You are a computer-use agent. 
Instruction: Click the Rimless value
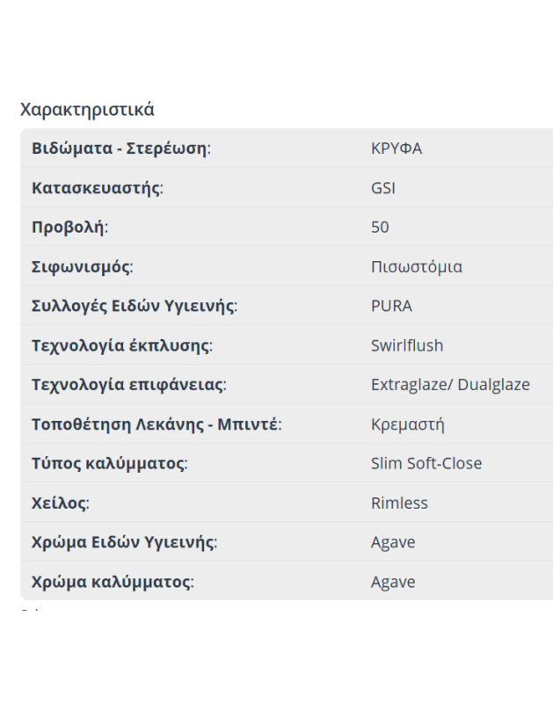tap(399, 504)
